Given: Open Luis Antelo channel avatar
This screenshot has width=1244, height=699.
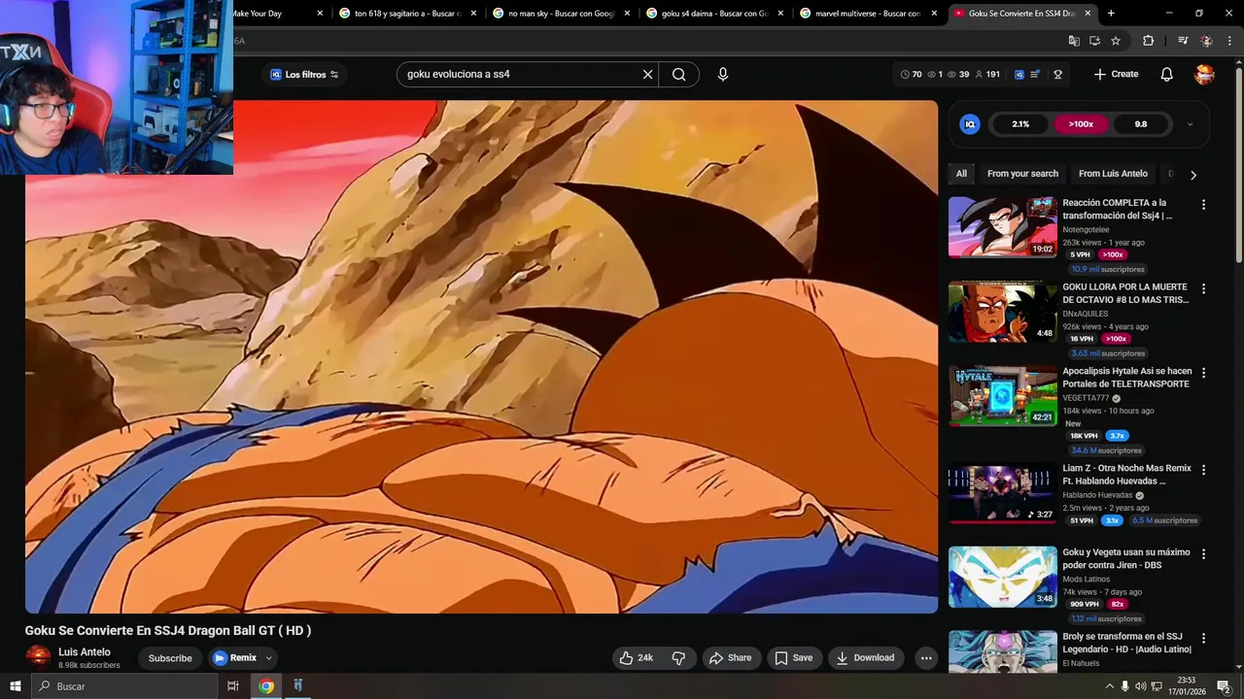Looking at the screenshot, I should tap(38, 658).
